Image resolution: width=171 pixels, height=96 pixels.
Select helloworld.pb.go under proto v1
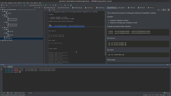[13, 19]
